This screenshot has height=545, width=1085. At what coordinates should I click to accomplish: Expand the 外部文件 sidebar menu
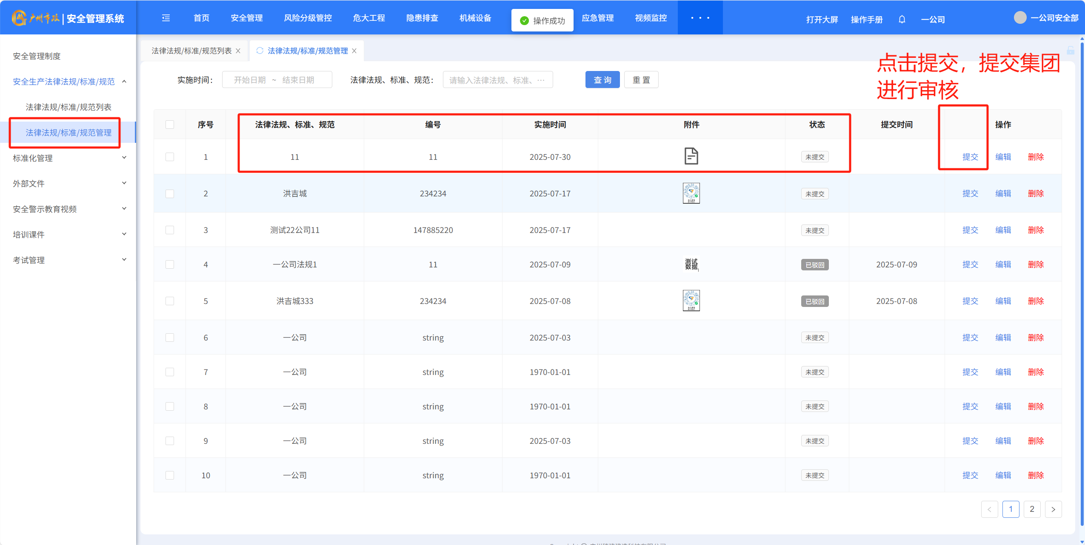(68, 184)
